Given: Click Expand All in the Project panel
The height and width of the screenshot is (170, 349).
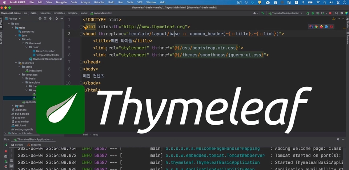Looking at the screenshot, I should (x=45, y=19).
